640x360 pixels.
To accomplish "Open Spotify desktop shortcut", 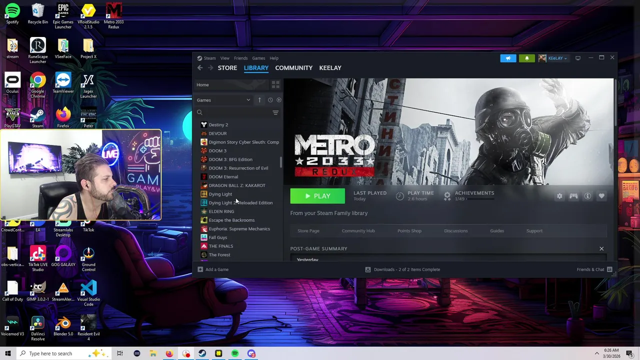I will [x=12, y=13].
